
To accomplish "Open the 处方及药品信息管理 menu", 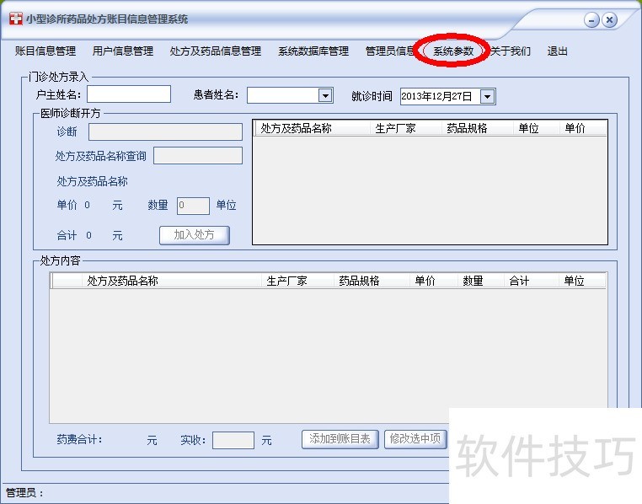I will tap(216, 51).
